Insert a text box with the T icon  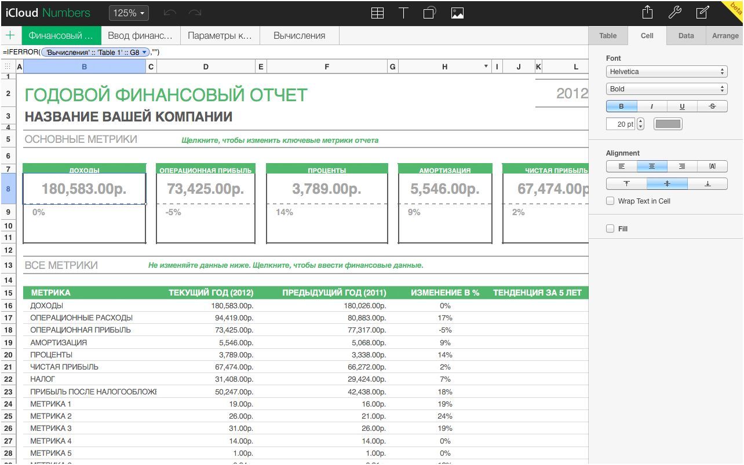[403, 12]
